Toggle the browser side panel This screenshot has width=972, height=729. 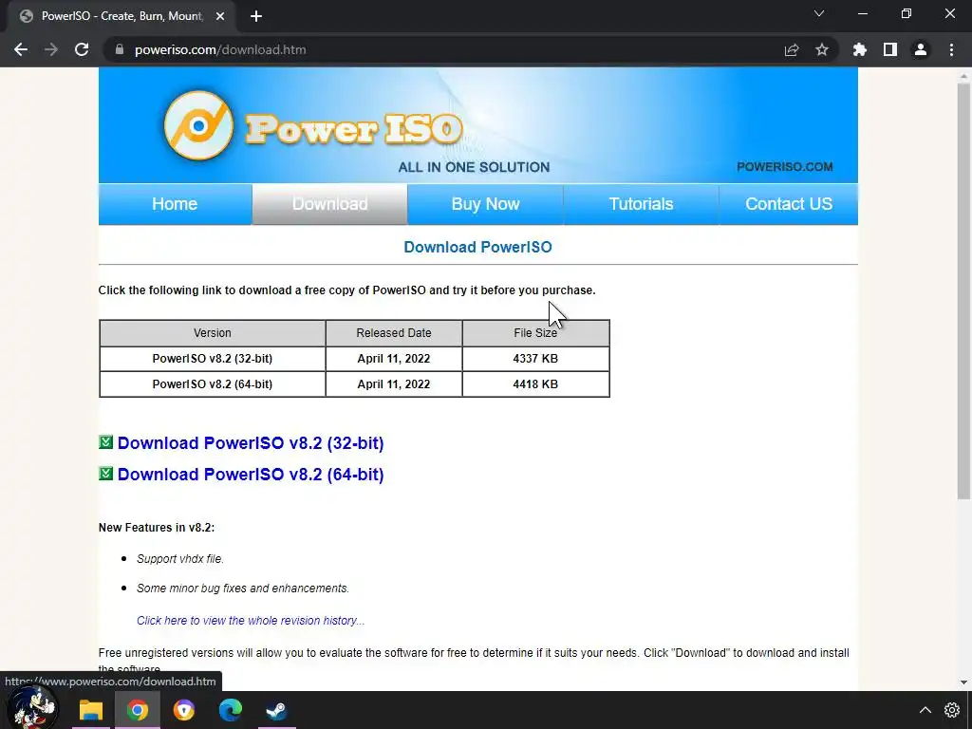click(890, 49)
